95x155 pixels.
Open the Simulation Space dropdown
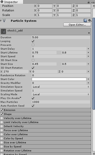tap(61, 87)
